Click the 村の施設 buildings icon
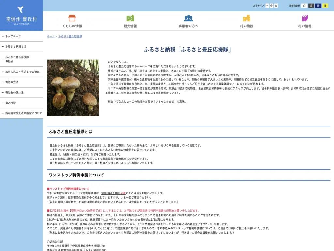 (247, 18)
